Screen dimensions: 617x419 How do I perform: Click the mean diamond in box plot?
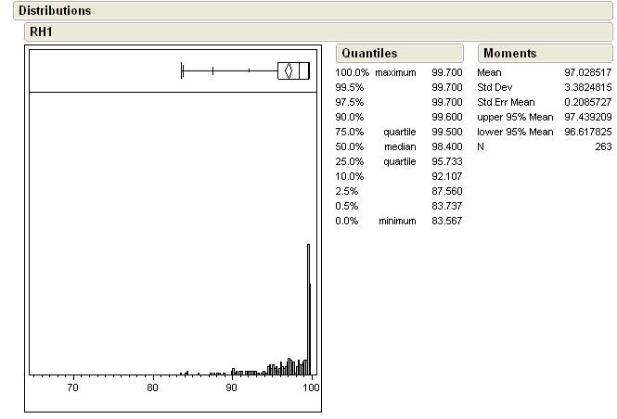289,70
